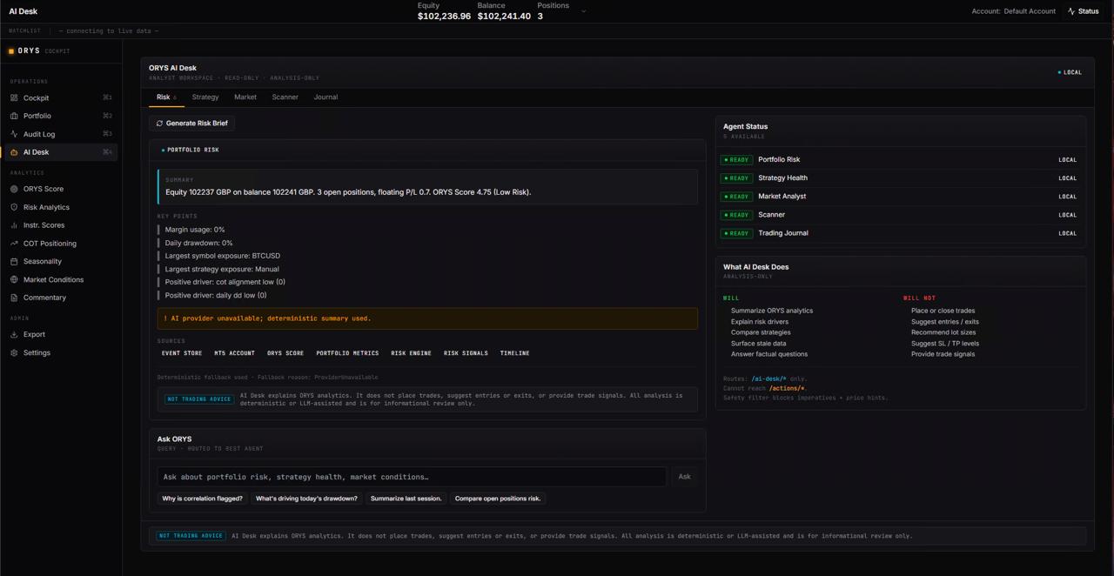The image size is (1114, 576).
Task: Click the ORYS SCORE source tag
Action: pos(285,353)
